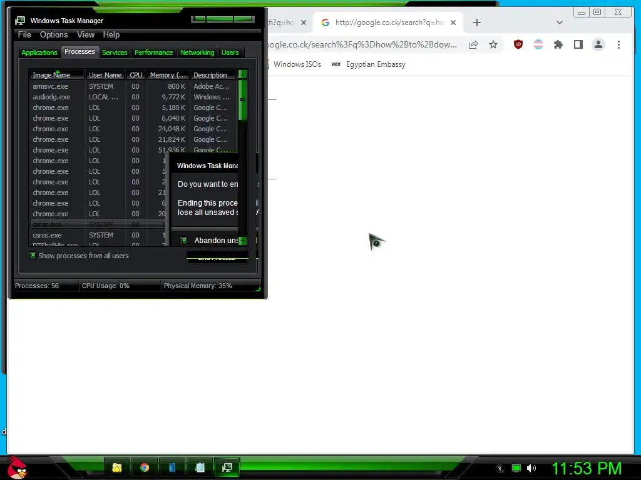Open the Chrome profile avatar
Screen dimensions: 641x480
pos(598,44)
